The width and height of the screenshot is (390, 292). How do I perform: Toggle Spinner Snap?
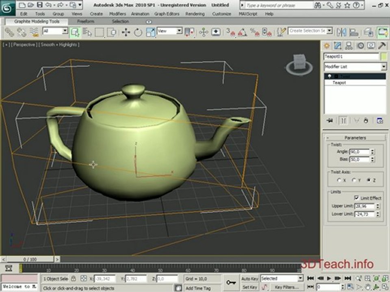pos(267,32)
